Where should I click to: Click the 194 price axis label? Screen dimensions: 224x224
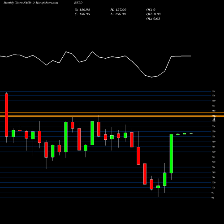(x=213, y=96)
